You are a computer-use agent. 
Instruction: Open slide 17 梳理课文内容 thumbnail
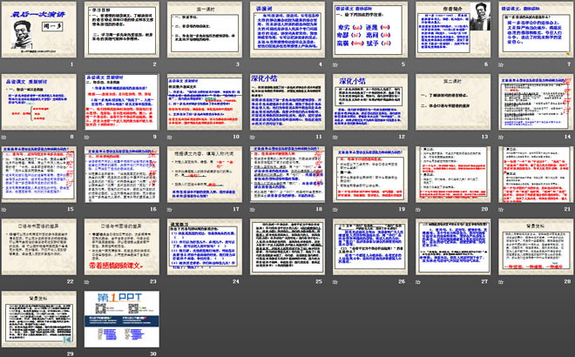click(x=204, y=177)
